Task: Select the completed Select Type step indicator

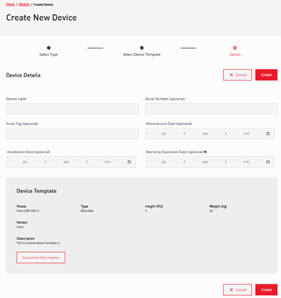Action: pyautogui.click(x=49, y=48)
